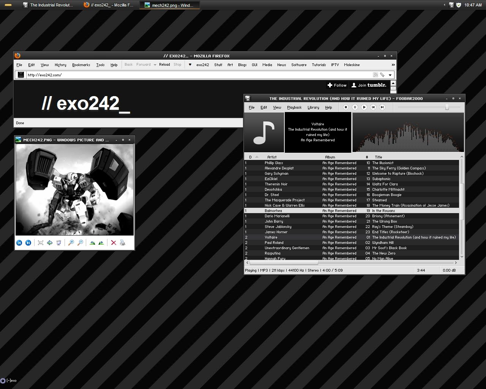Click the RSS feed icon in address bar
Screen dimensions: 486x389
[376, 75]
